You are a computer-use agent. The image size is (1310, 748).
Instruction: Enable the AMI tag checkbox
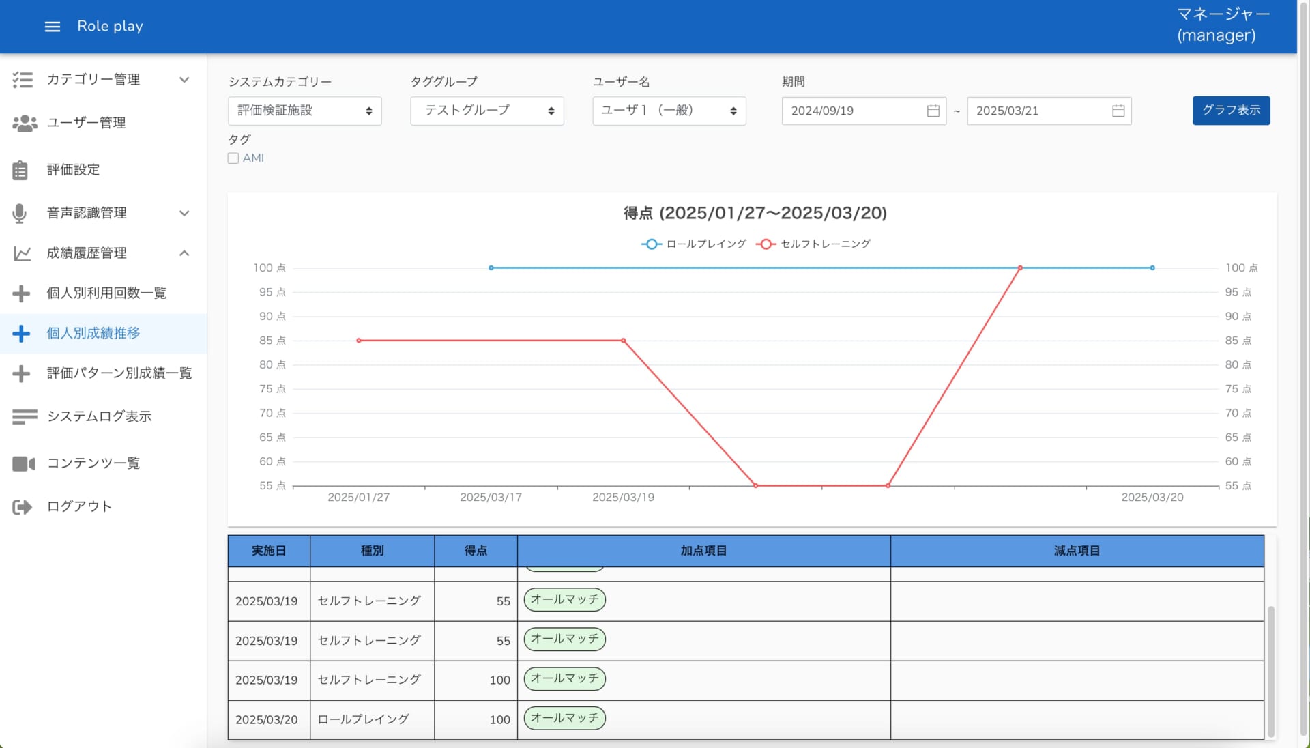233,158
